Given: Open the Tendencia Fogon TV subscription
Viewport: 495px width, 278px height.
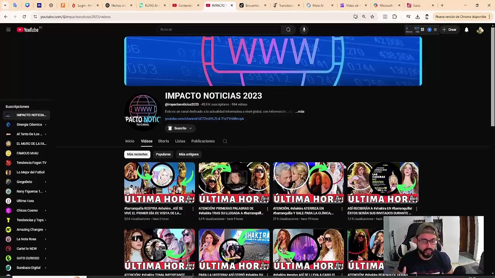Looking at the screenshot, I should click(x=26, y=163).
